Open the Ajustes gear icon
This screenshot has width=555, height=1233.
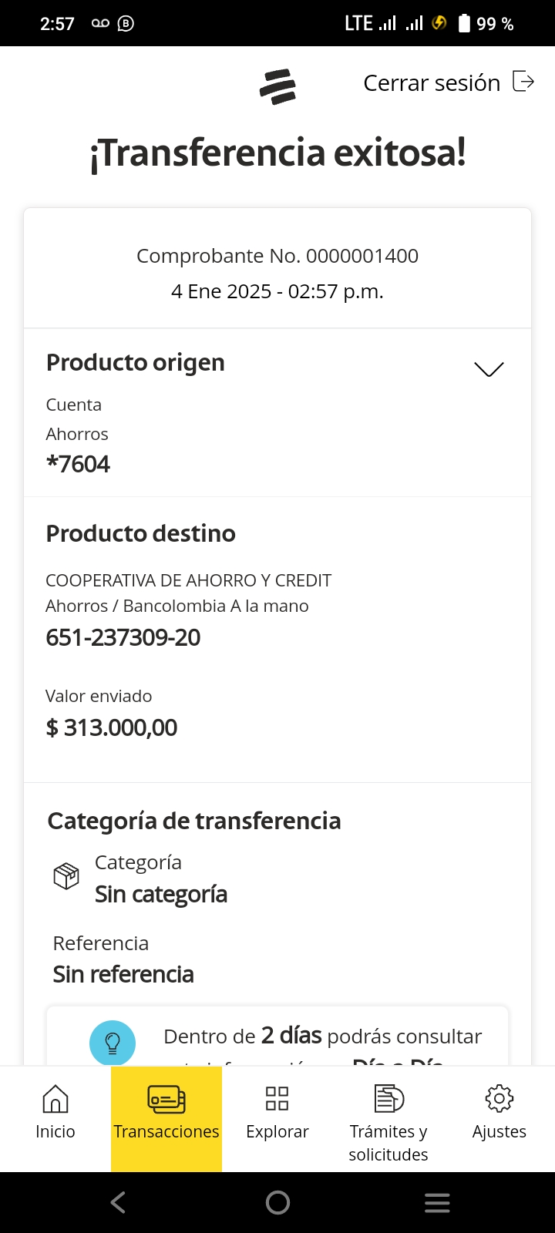(x=499, y=1098)
